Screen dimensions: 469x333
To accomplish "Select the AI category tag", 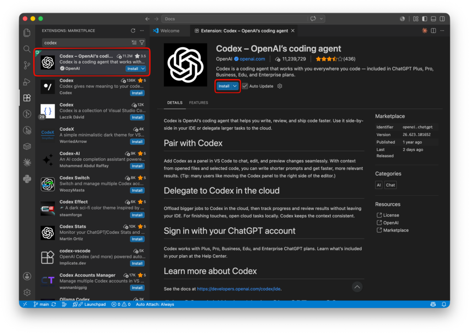I will pyautogui.click(x=379, y=185).
